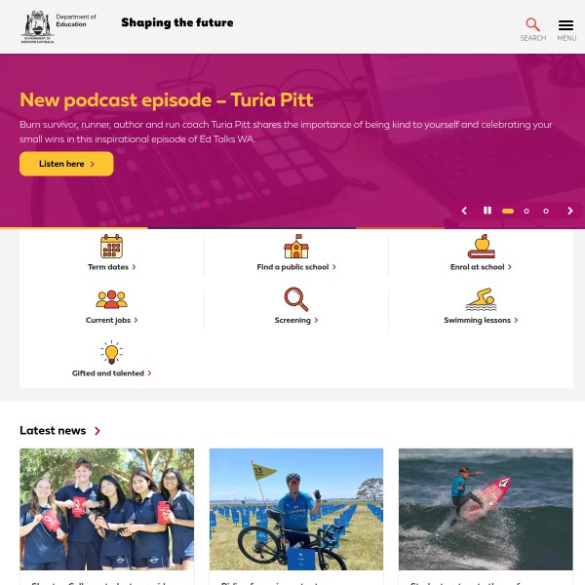Pause the banner carousel

tap(487, 211)
